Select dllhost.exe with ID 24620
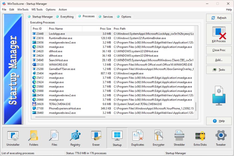 (x=113, y=51)
